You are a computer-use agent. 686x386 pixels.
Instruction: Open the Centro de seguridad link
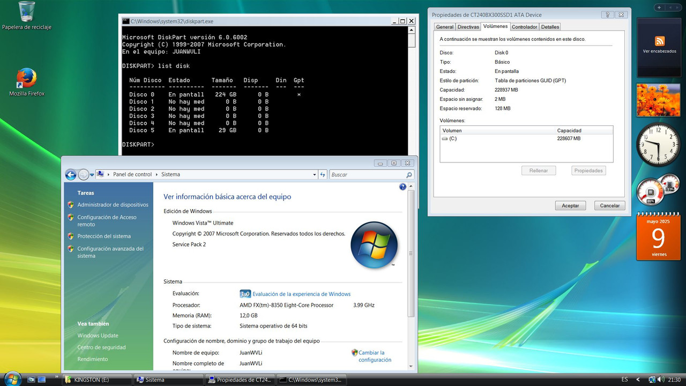(101, 347)
